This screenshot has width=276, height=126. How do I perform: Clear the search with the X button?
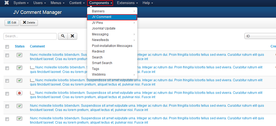pos(72,36)
